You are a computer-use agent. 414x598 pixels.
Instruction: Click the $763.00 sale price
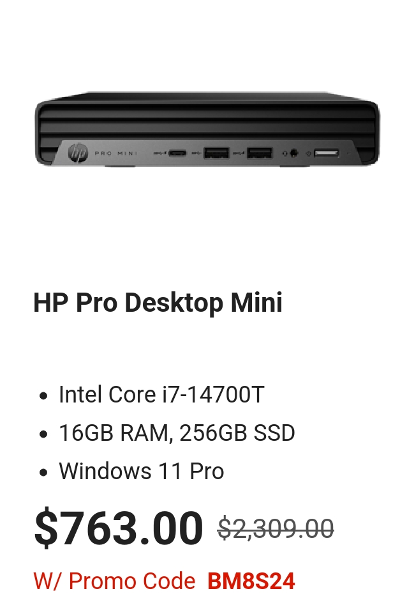[119, 528]
